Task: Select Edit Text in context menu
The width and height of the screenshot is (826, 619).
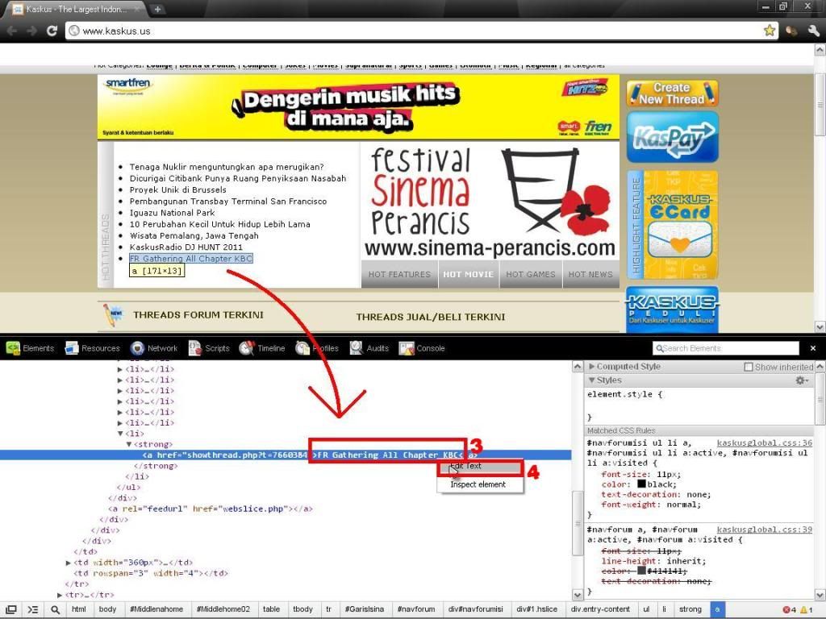Action: [480, 466]
